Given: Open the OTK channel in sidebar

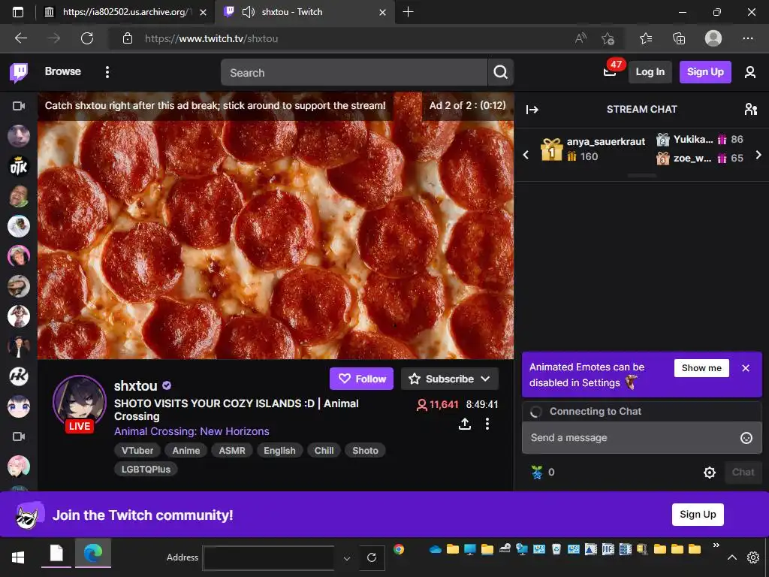Looking at the screenshot, I should tap(19, 166).
